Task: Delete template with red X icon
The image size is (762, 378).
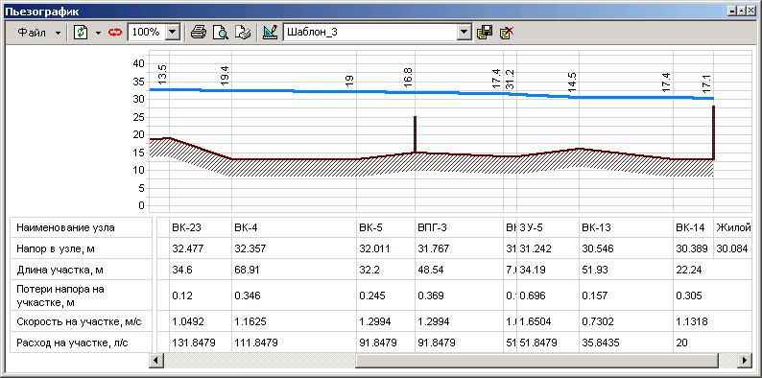Action: click(507, 33)
